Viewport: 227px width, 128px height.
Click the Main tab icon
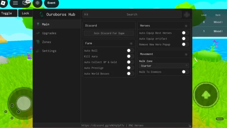tap(38, 24)
